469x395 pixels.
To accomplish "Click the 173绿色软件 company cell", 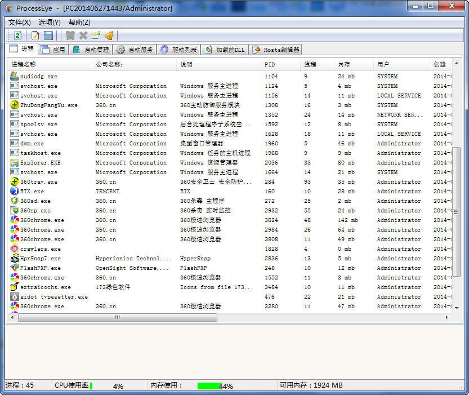I will pyautogui.click(x=113, y=287).
